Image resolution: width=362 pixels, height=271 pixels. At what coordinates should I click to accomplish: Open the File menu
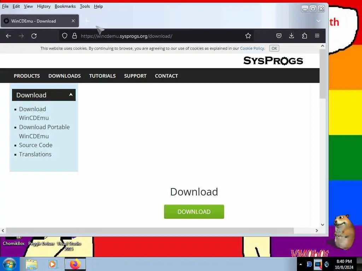tap(5, 6)
